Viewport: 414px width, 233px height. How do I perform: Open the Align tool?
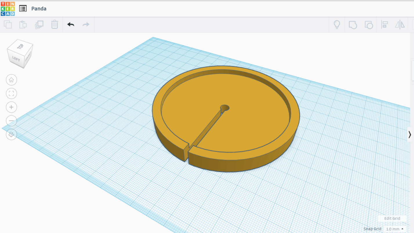coord(384,25)
